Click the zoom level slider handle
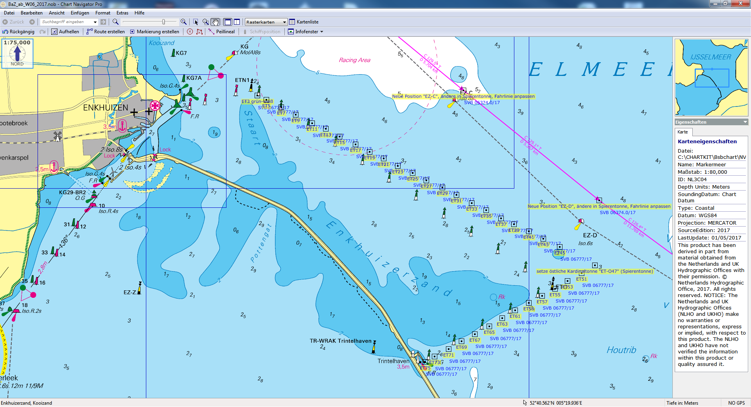 coord(163,22)
